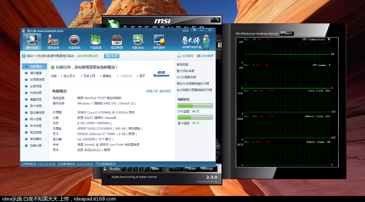
Task: Click GPU temperature value 39 ℃
Action: click(x=196, y=123)
